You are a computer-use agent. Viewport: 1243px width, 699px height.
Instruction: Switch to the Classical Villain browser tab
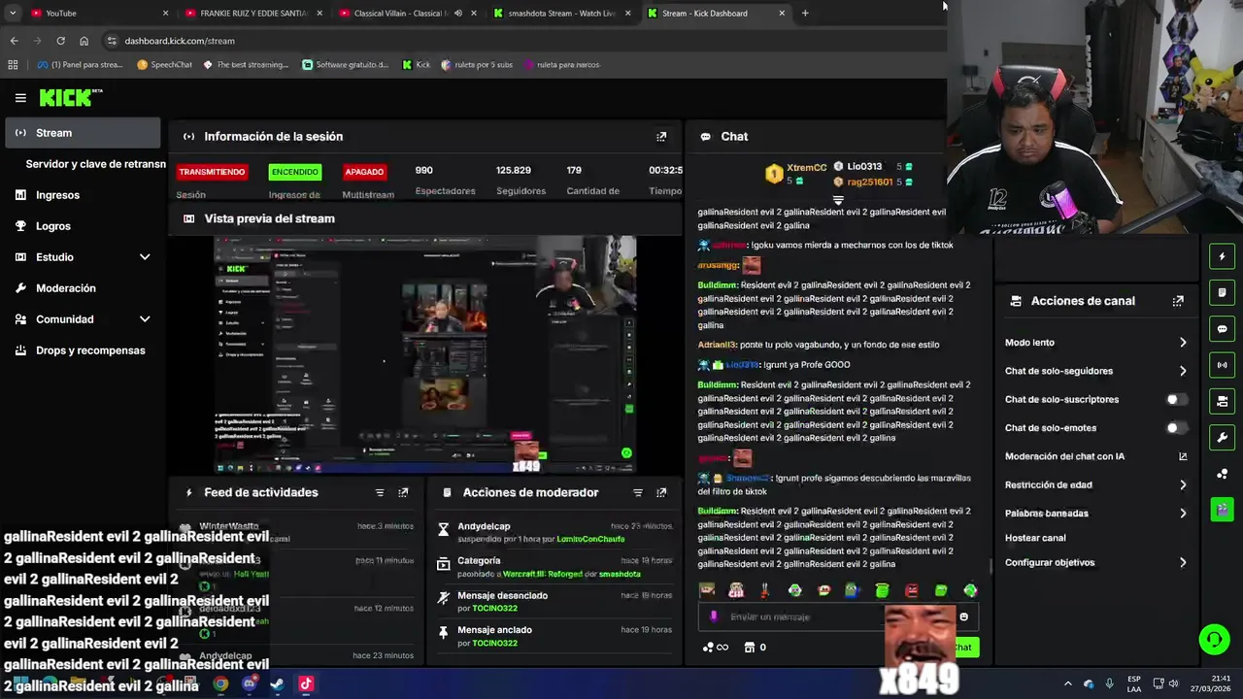(406, 14)
